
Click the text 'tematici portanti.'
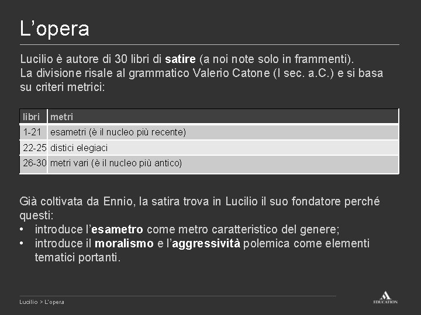tap(78, 258)
